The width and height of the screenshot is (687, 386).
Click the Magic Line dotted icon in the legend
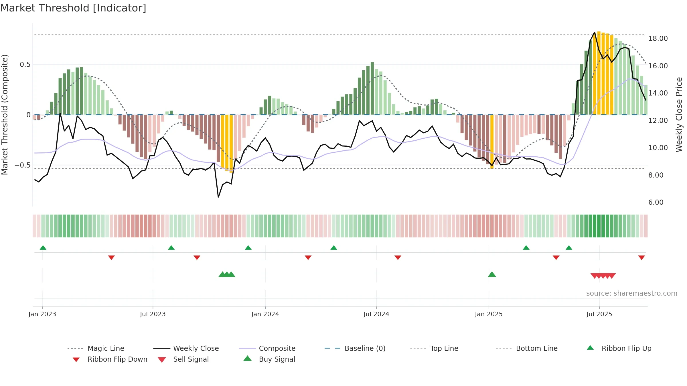point(75,348)
